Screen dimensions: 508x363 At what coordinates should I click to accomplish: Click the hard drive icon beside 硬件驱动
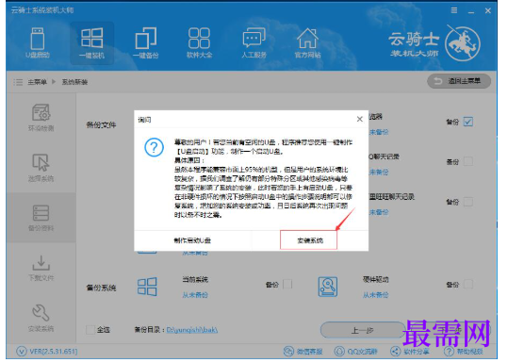pyautogui.click(x=328, y=287)
